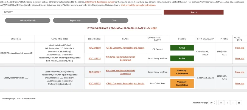Open license ROC 302155
This screenshot has width=247, height=110.
[94, 83]
